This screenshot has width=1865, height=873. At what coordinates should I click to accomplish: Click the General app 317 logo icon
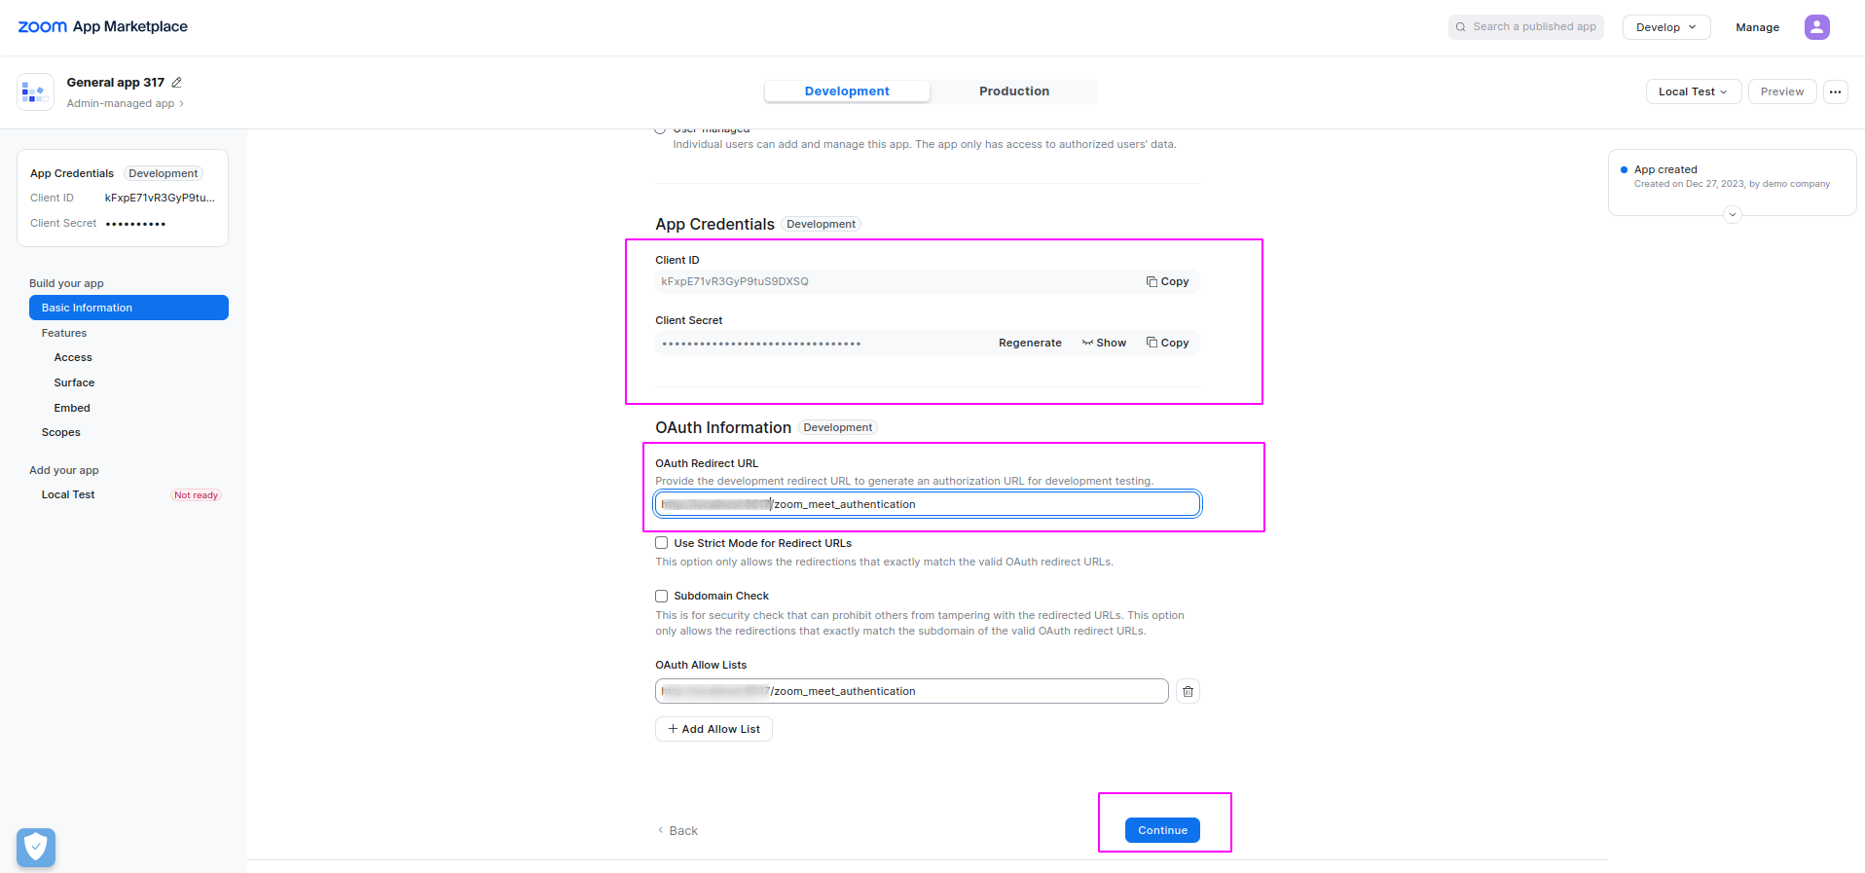tap(35, 92)
